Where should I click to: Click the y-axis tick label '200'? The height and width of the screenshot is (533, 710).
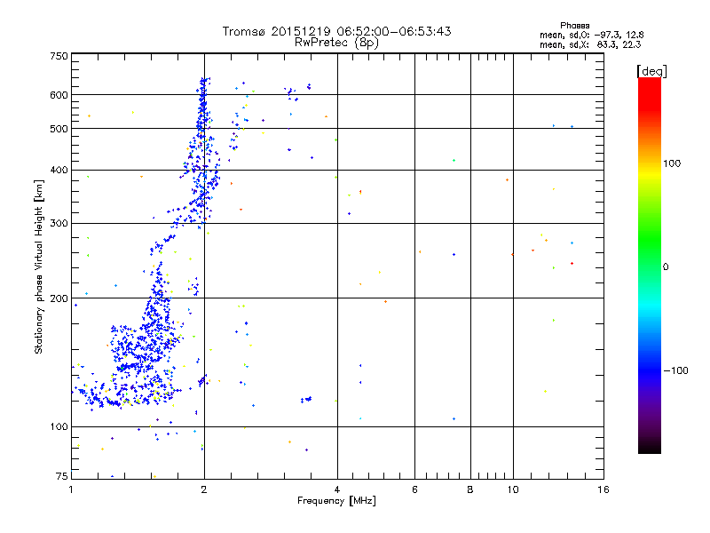tap(59, 298)
